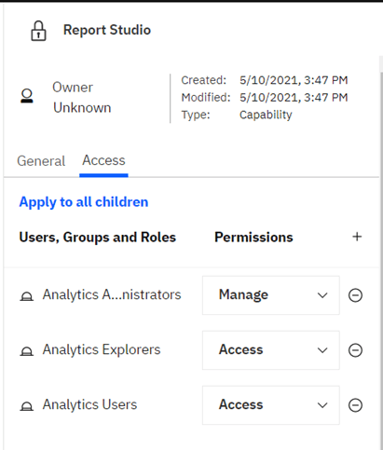Click the Permissions column header
The height and width of the screenshot is (450, 383).
click(253, 238)
